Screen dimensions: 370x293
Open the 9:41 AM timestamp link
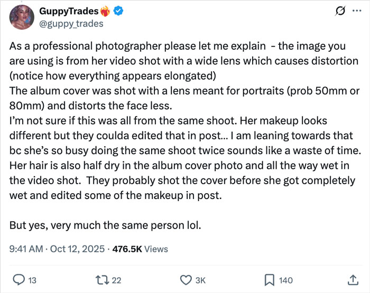[x=26, y=249]
